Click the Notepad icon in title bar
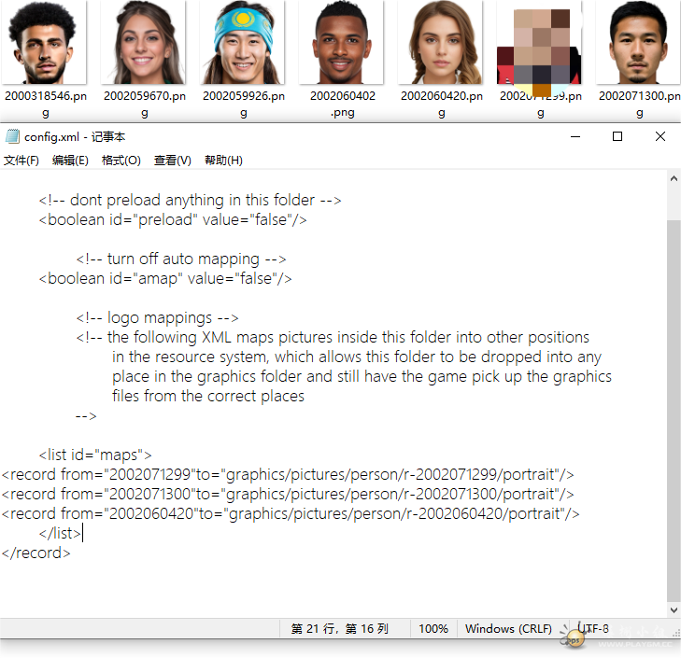Screen dimensions: 681x658 click(x=12, y=136)
